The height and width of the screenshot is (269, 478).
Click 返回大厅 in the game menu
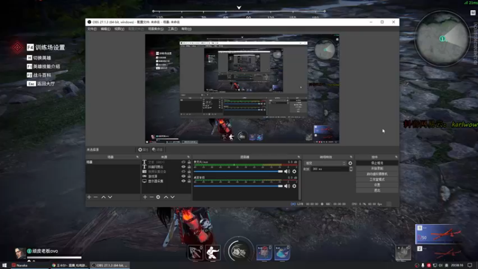41,84
